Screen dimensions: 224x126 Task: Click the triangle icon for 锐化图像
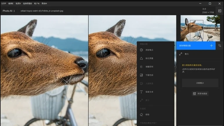[x=141, y=58]
